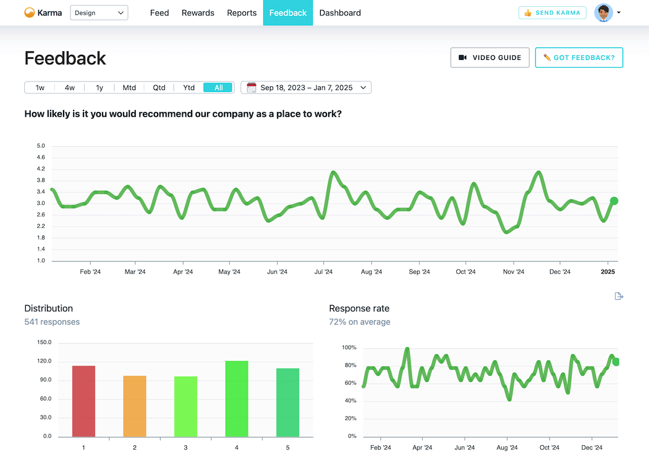Choose the All time range

coord(218,88)
